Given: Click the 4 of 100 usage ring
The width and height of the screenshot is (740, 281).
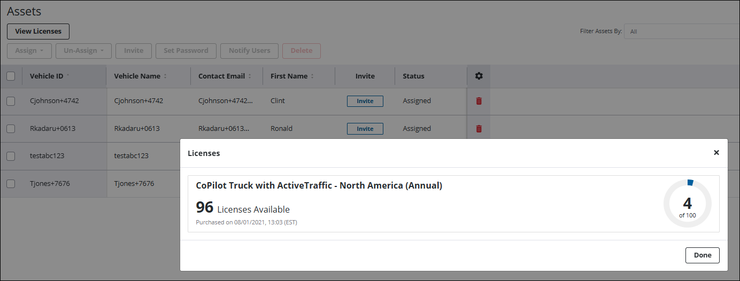Looking at the screenshot, I should pyautogui.click(x=687, y=204).
